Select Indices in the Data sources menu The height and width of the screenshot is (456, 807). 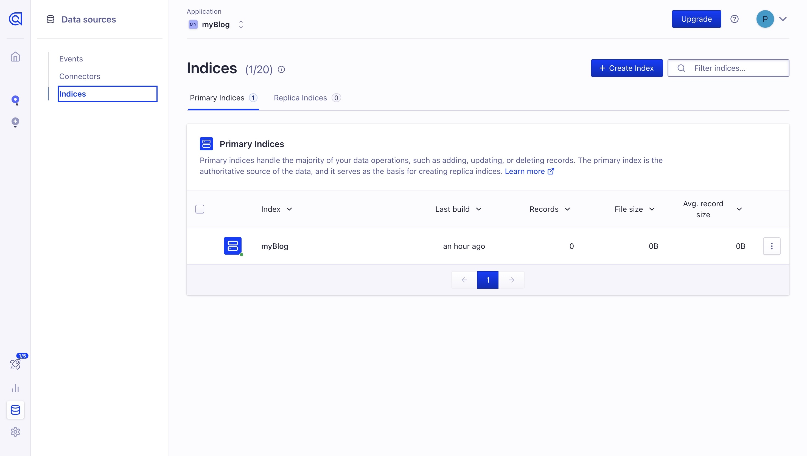[107, 94]
